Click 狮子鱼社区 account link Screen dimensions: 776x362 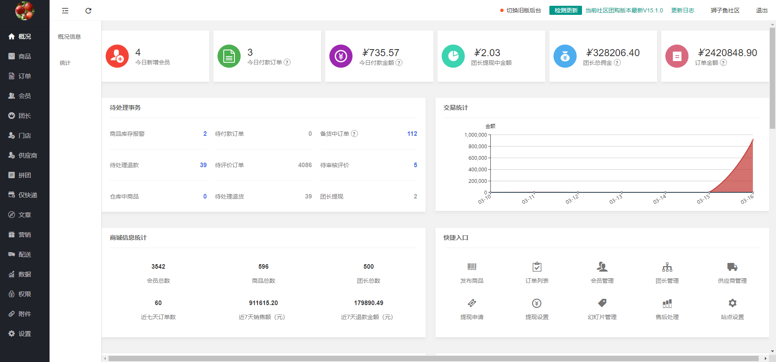(725, 10)
